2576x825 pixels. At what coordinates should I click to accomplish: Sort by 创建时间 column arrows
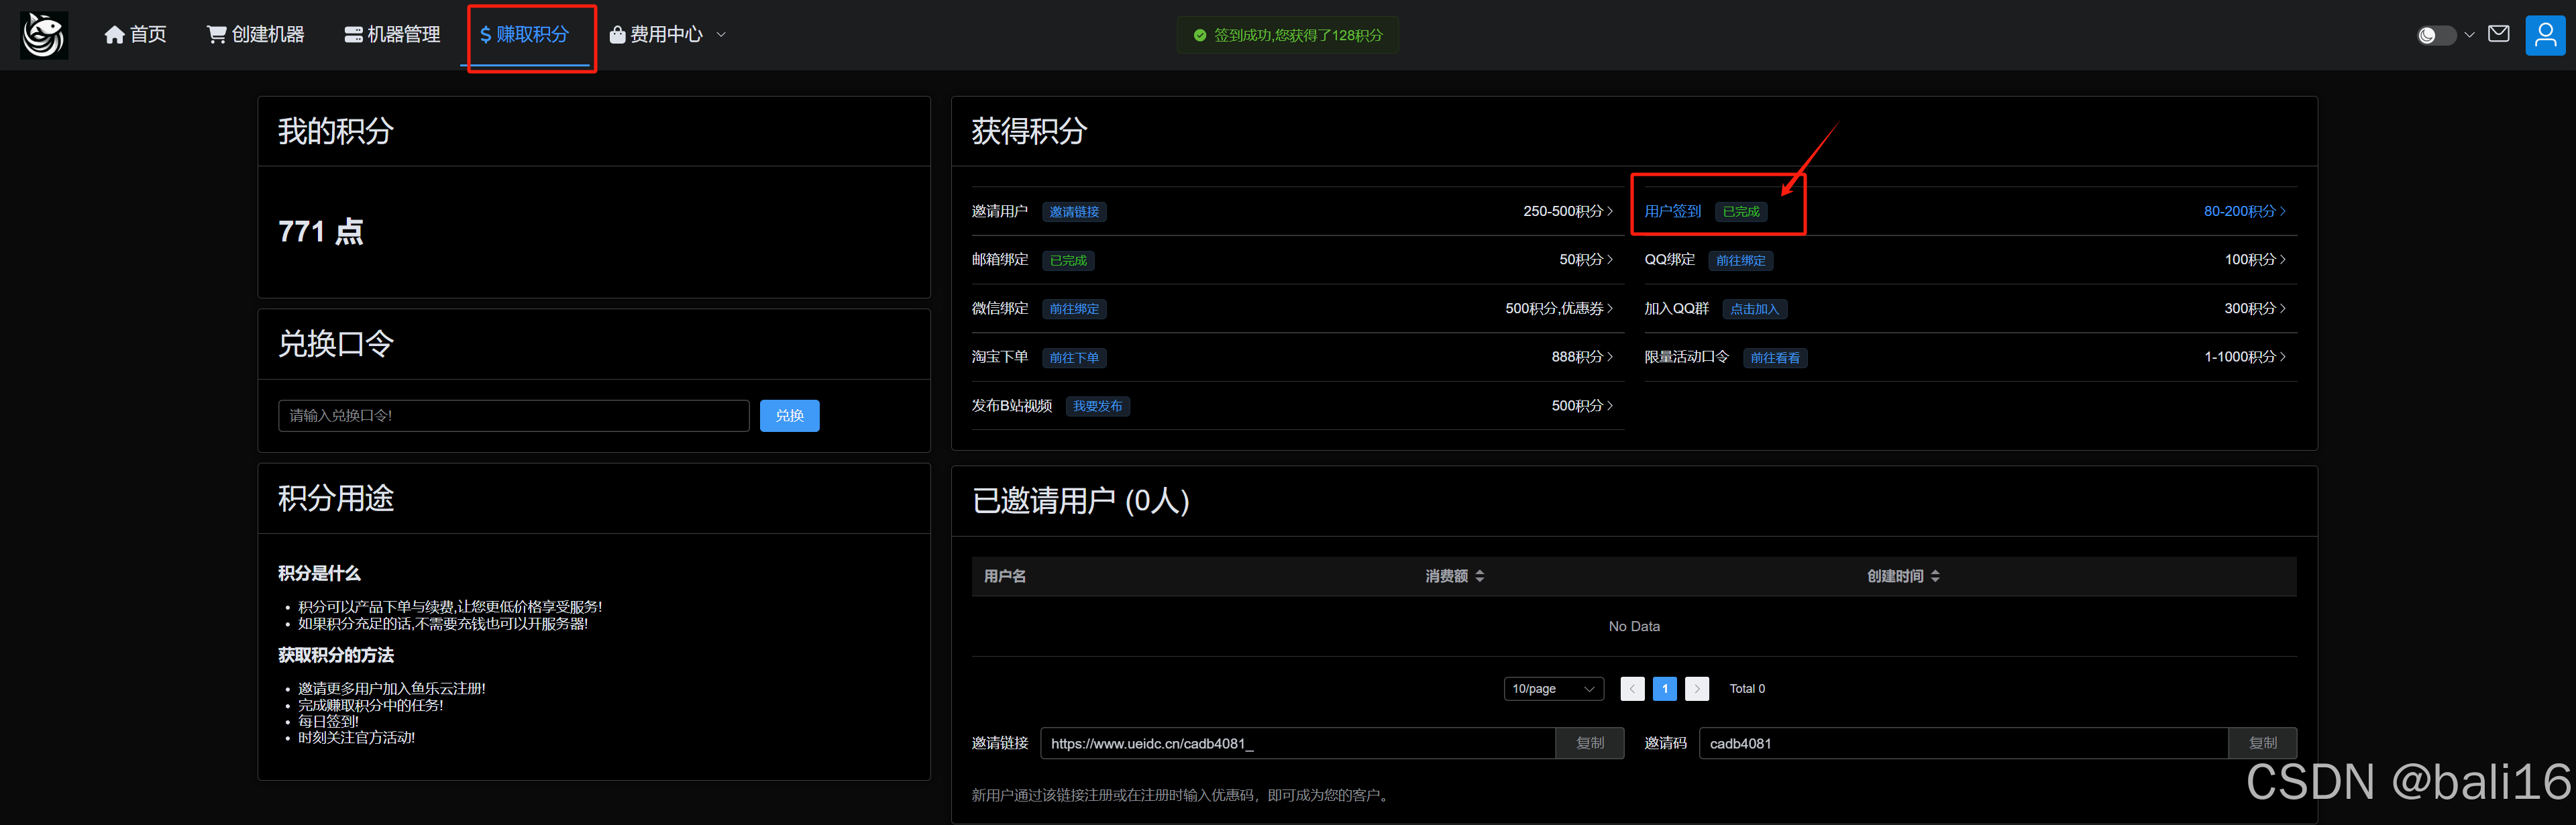tap(1935, 576)
